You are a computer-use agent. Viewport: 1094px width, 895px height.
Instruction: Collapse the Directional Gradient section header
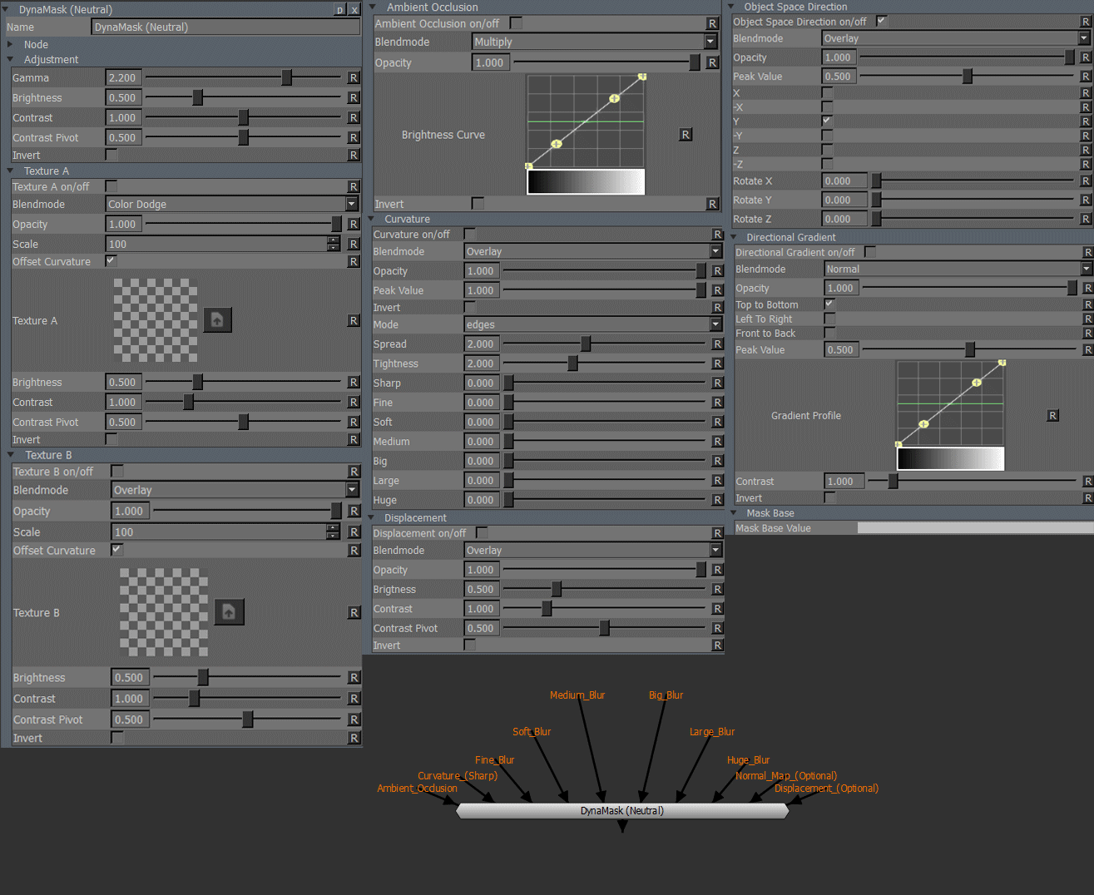coord(734,237)
